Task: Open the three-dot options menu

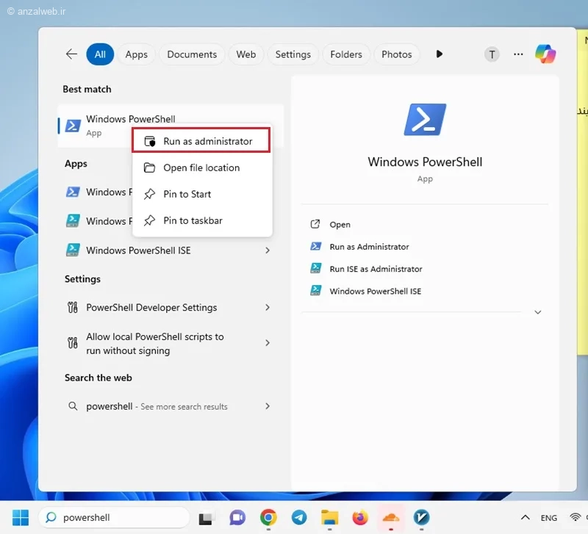Action: click(x=518, y=54)
